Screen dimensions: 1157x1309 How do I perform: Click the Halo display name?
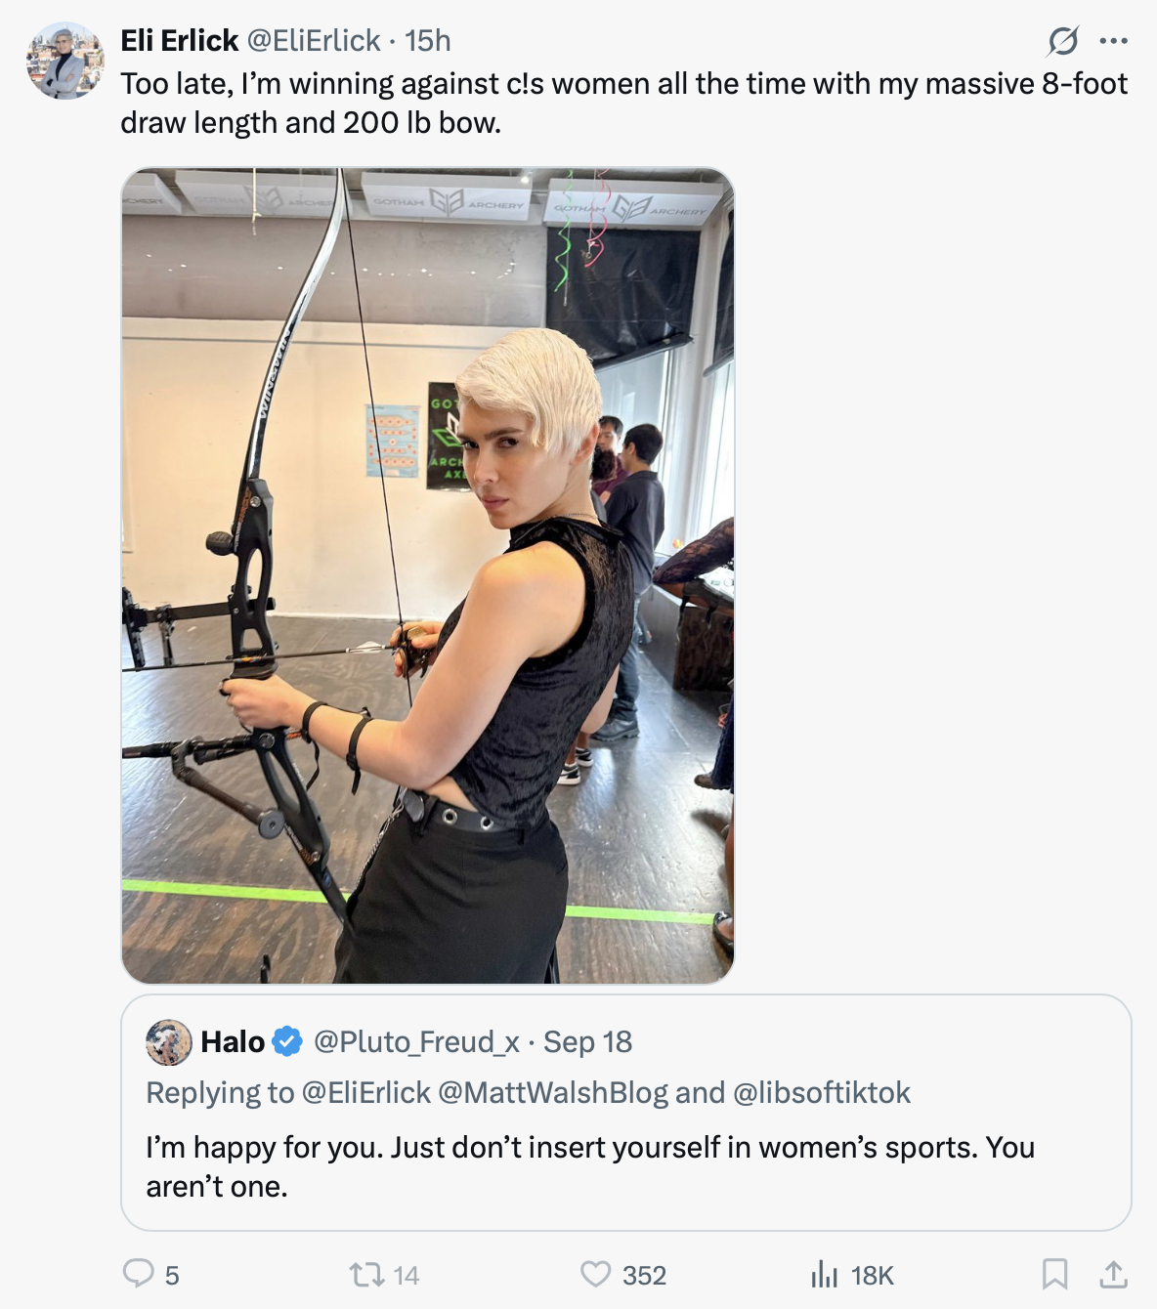coord(233,1042)
